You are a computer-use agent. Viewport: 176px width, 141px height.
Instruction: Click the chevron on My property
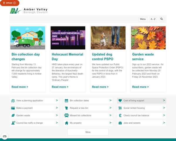point(111,122)
